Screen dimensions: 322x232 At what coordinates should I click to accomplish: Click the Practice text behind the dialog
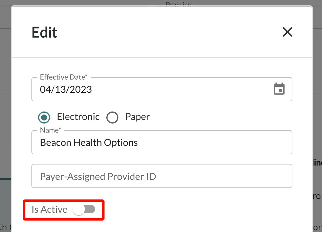179,4
